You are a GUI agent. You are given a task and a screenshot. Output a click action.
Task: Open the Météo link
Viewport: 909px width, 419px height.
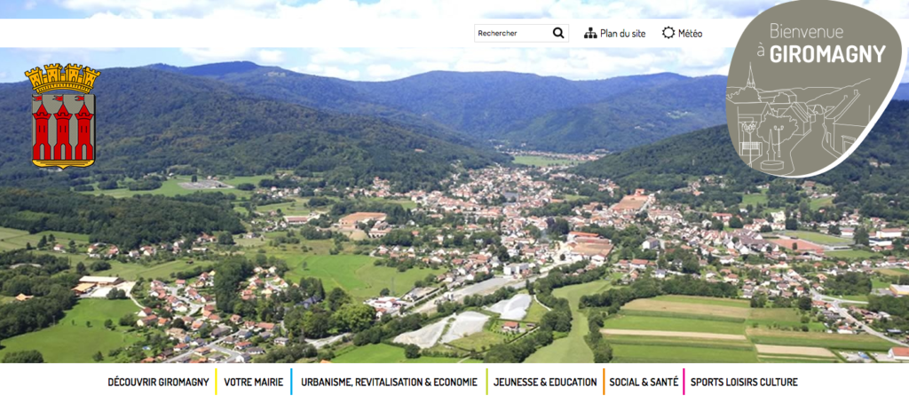point(690,34)
